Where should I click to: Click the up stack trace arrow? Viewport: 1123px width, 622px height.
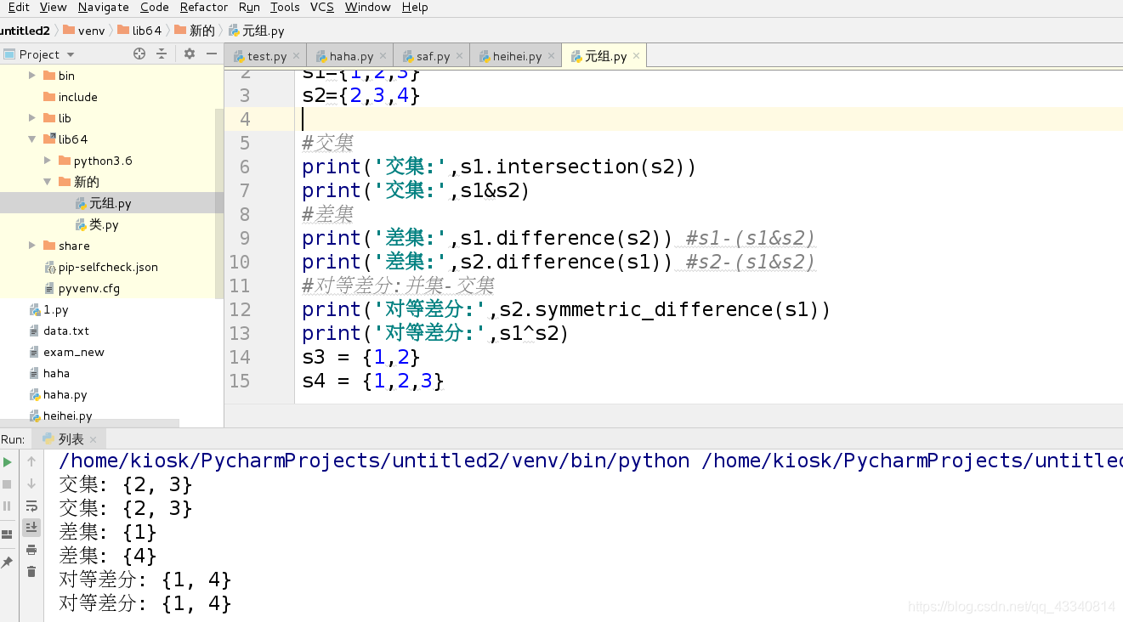pos(31,461)
